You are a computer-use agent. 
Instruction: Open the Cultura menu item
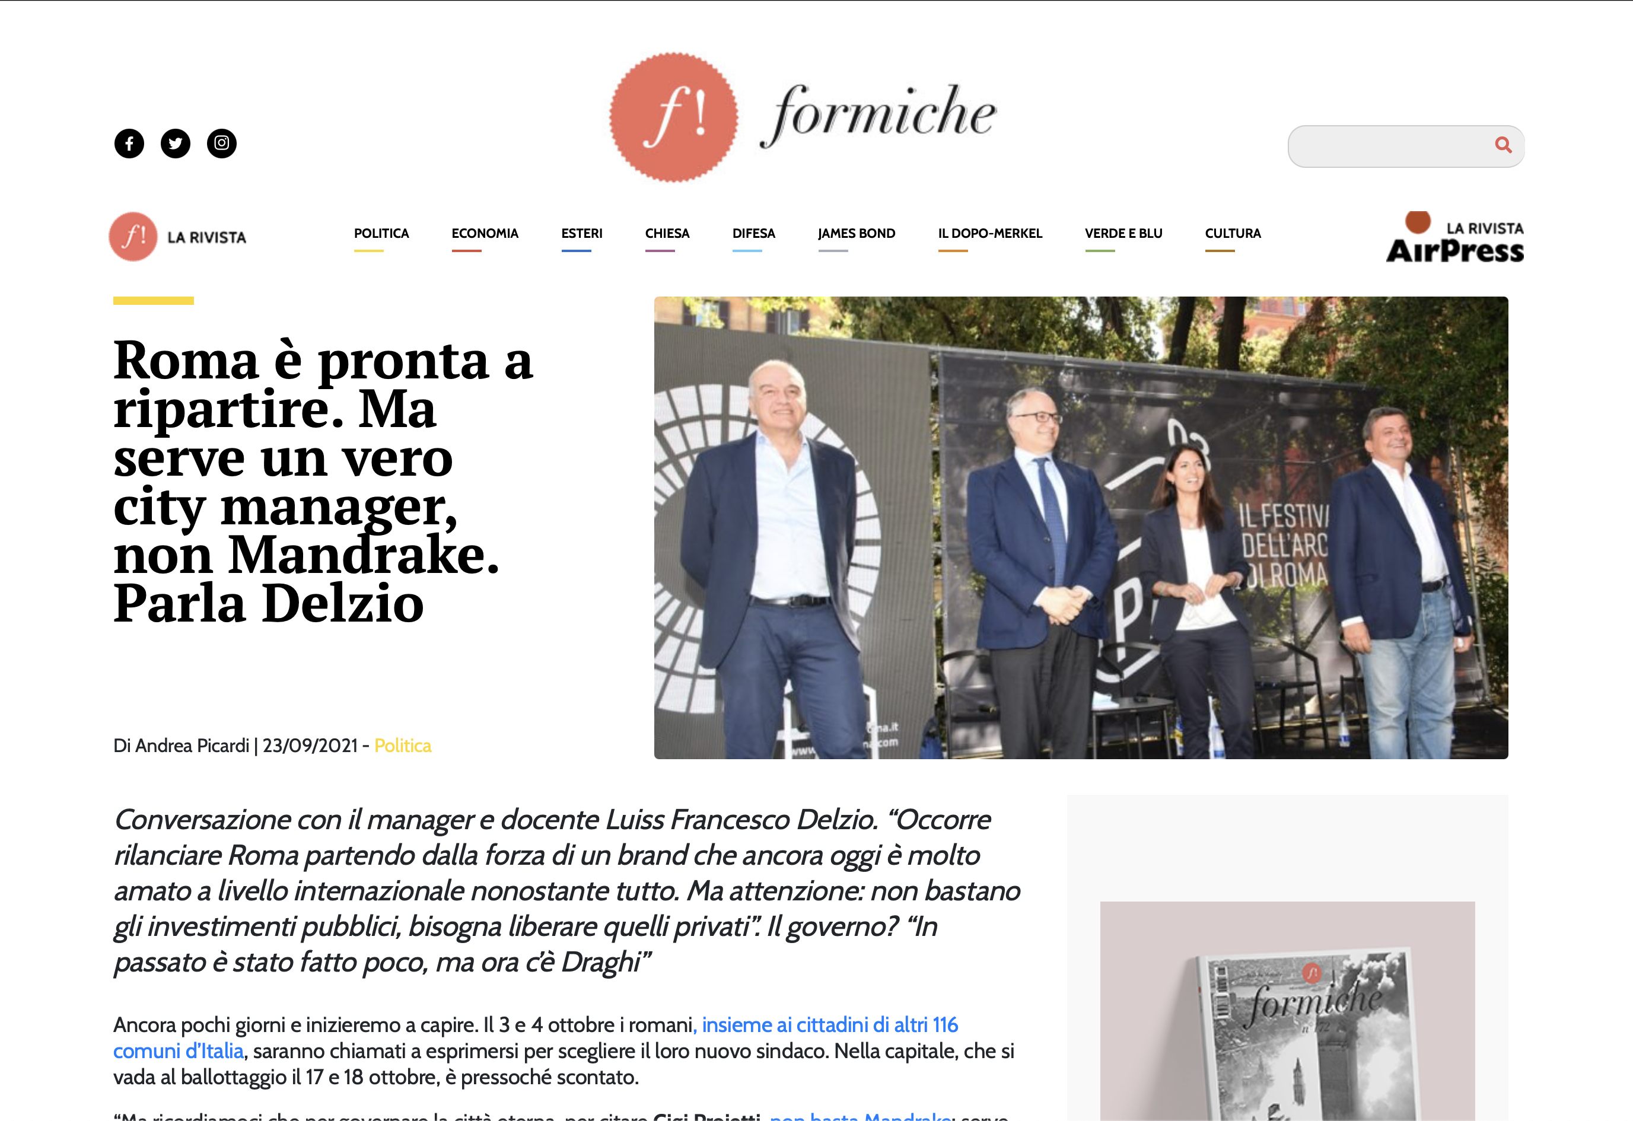tap(1233, 233)
